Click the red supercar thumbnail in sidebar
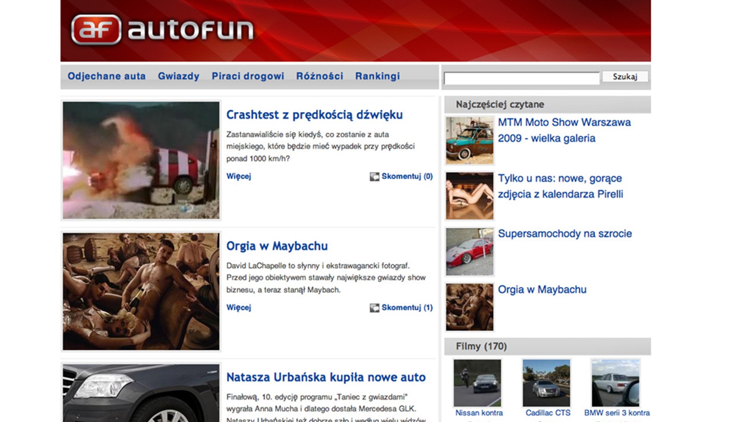The width and height of the screenshot is (750, 422). [x=469, y=252]
